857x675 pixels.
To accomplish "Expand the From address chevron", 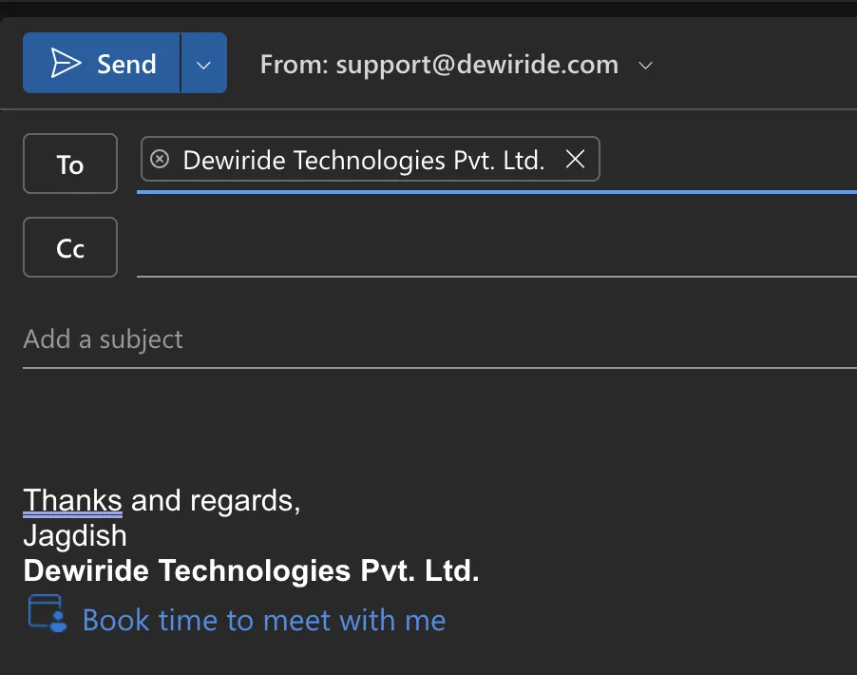I will tap(645, 66).
